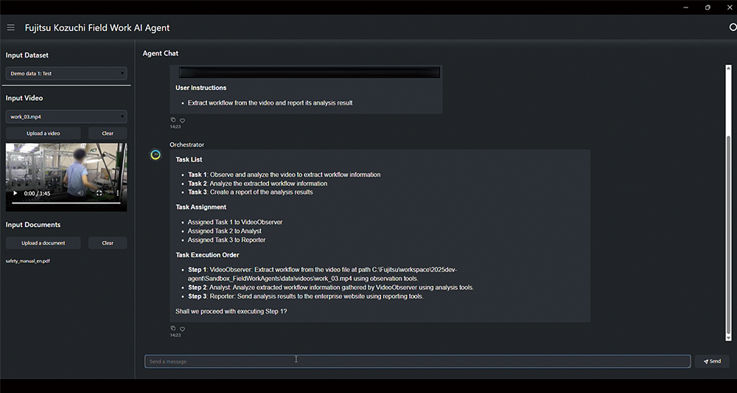Enter fullscreen on the video preview

pyautogui.click(x=99, y=193)
